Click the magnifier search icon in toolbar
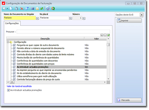Viewport: 149px width, 110px height. (x=4, y=9)
